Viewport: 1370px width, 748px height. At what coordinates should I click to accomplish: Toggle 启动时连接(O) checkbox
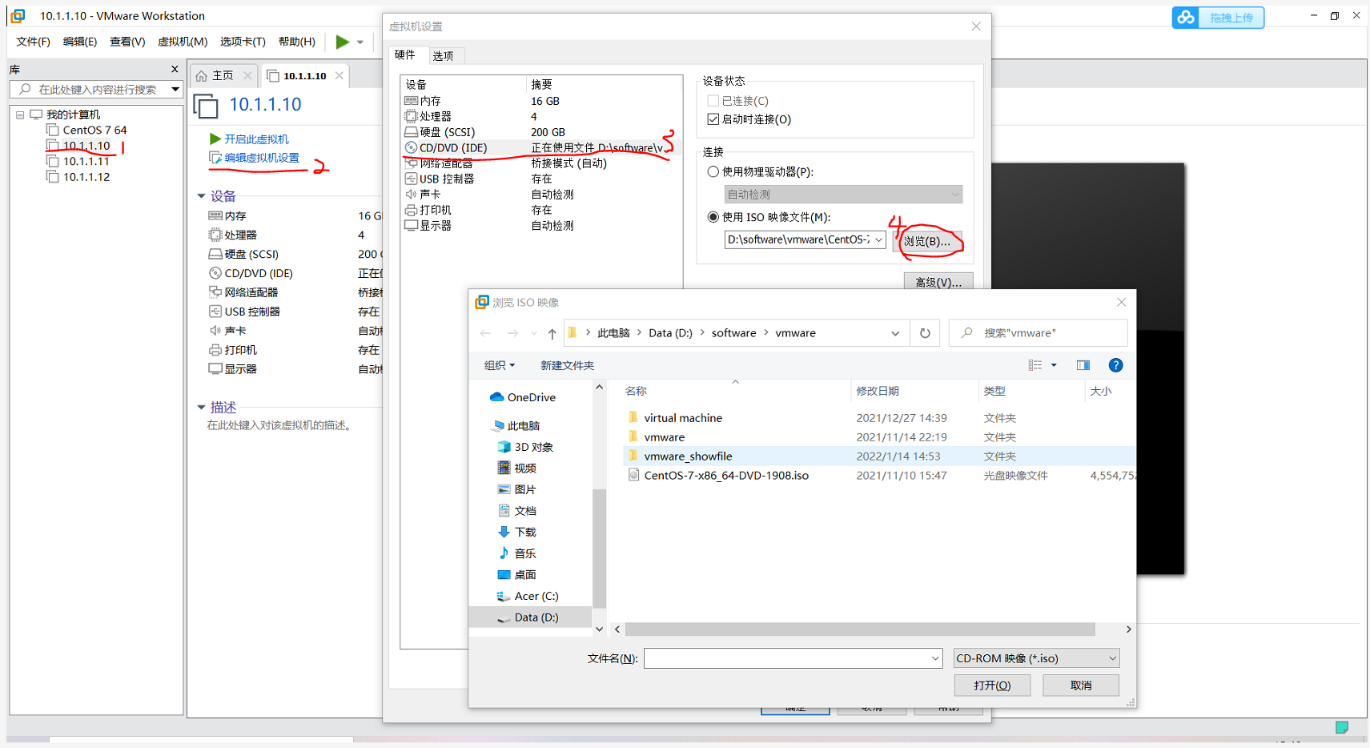click(x=713, y=119)
